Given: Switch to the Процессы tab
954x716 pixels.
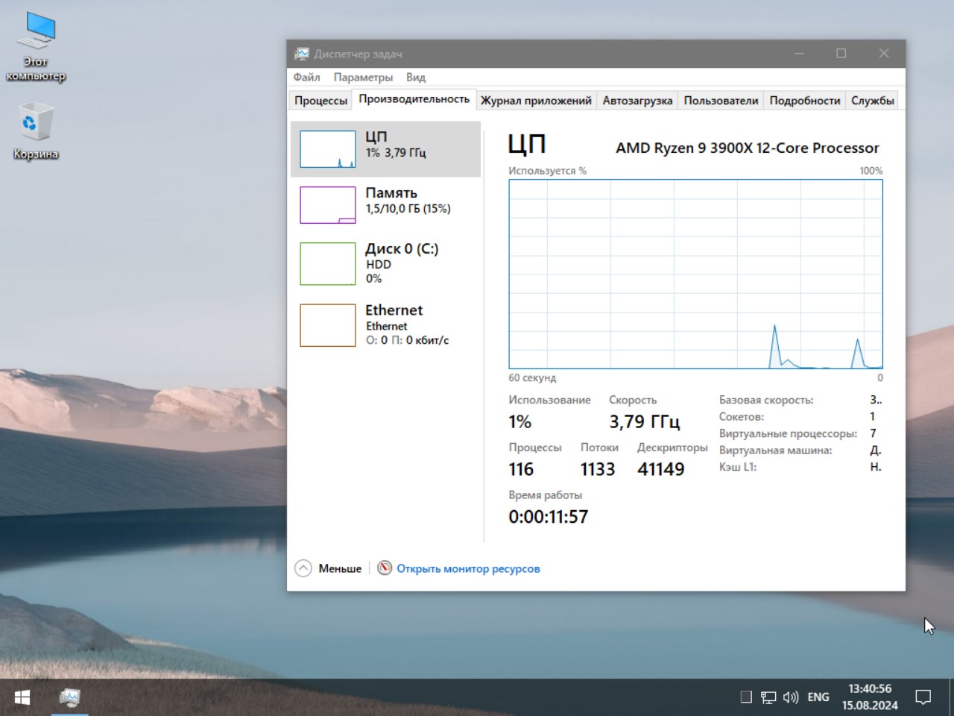Looking at the screenshot, I should pyautogui.click(x=320, y=100).
